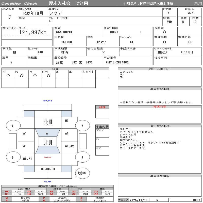Select the ヤブレ box under 客室内張
Viewport: 203px width, 203px height.
102,133
